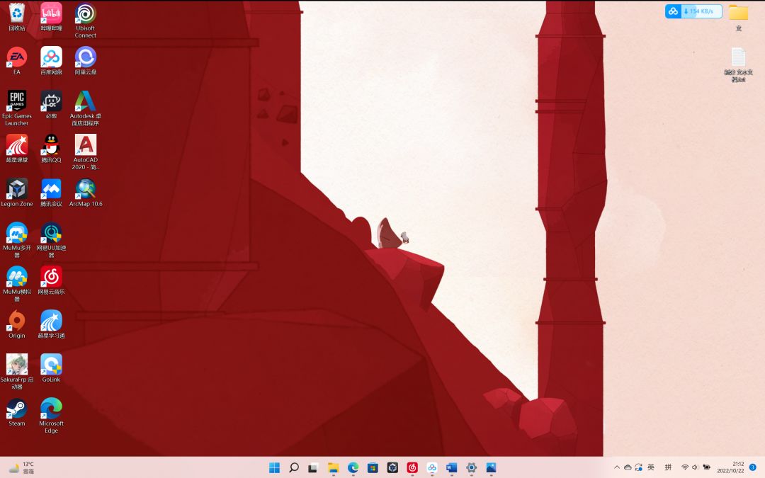
Task: Open Microsoft Edge from the taskbar
Action: [353, 468]
